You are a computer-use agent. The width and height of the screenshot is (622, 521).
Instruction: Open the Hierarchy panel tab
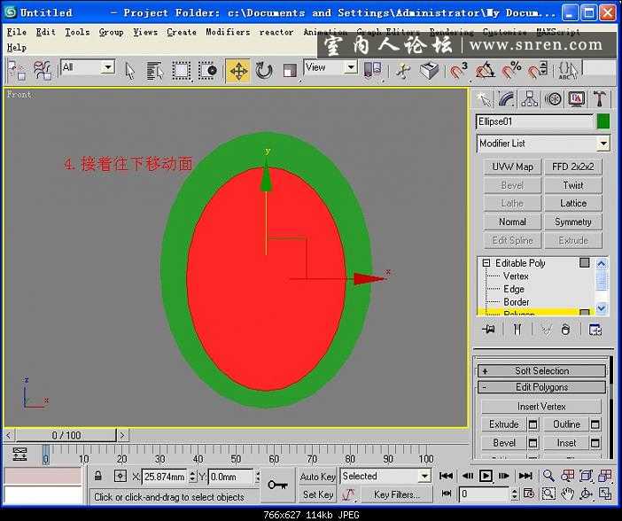(530, 99)
